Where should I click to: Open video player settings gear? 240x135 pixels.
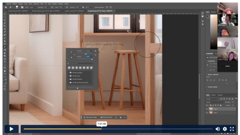(x=225, y=129)
